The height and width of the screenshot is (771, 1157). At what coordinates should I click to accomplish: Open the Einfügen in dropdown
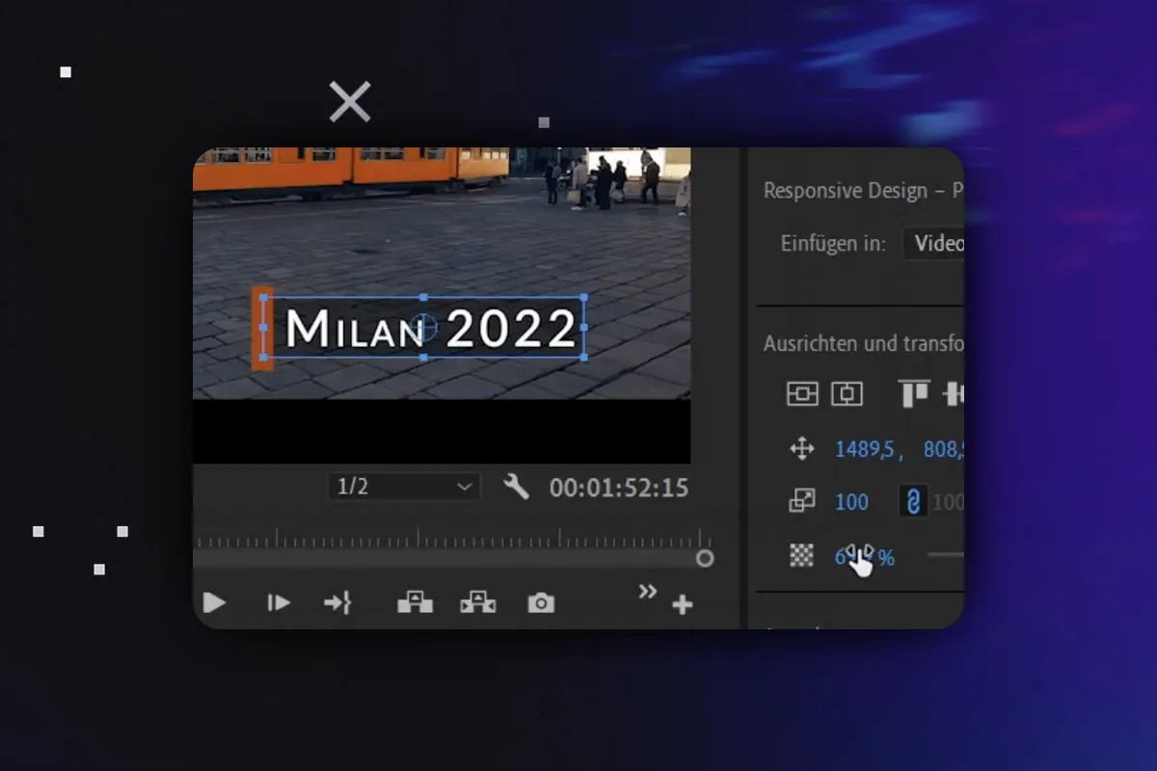[933, 244]
